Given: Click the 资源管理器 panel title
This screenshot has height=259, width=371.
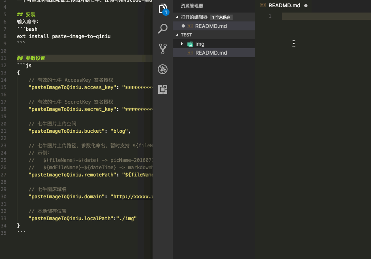Looking at the screenshot, I should (x=192, y=6).
